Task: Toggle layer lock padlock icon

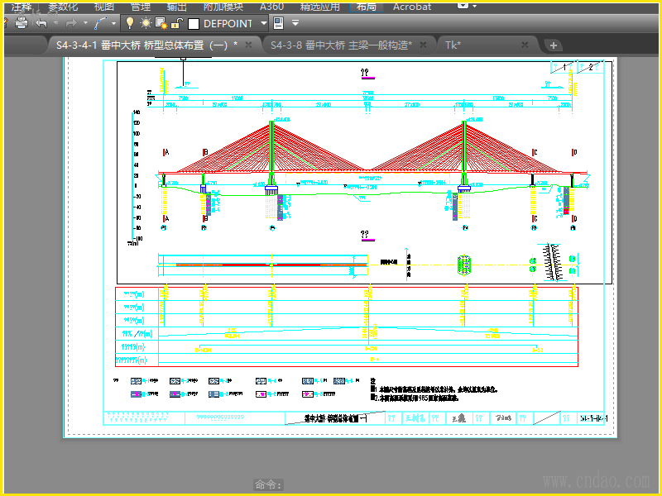Action: pyautogui.click(x=176, y=23)
